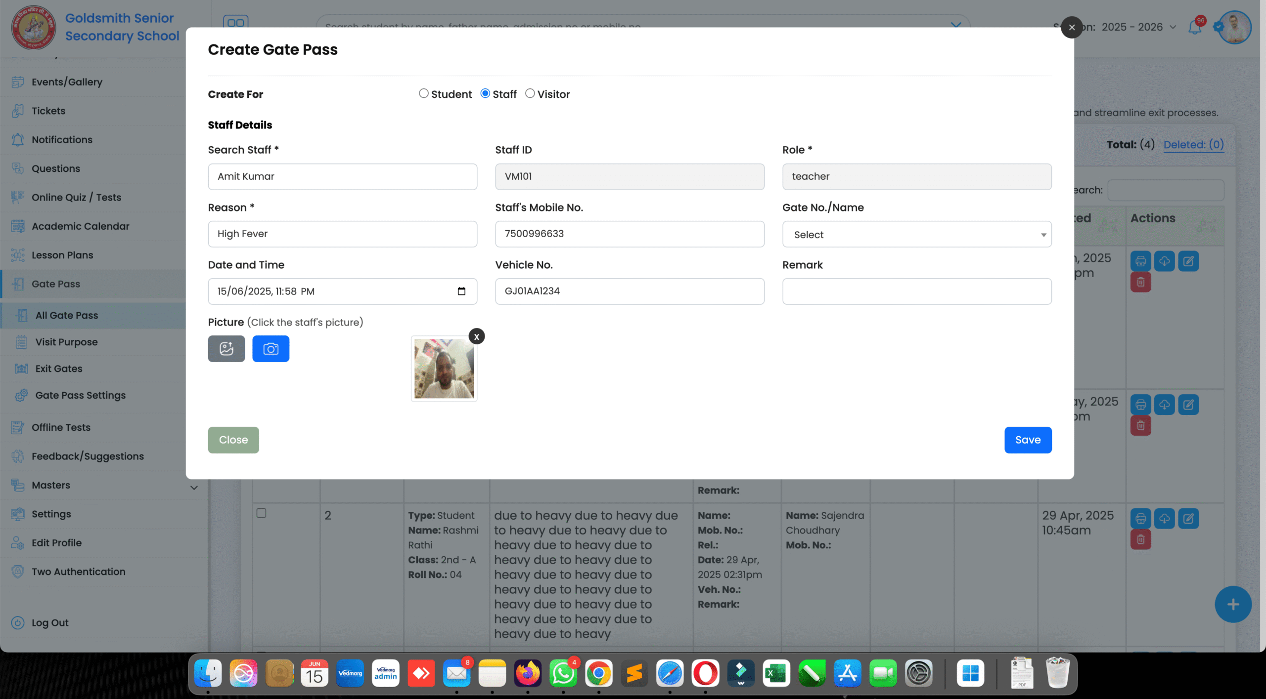Save the gate pass
The image size is (1266, 699).
tap(1028, 440)
